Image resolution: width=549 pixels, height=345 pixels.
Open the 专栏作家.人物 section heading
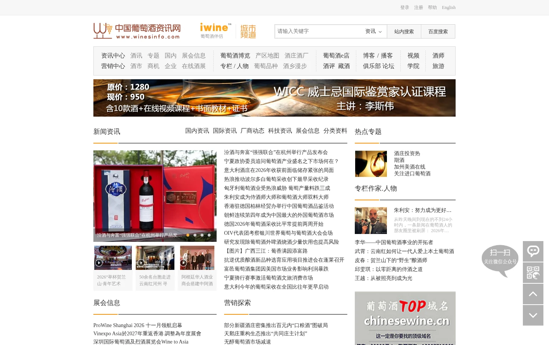click(376, 189)
